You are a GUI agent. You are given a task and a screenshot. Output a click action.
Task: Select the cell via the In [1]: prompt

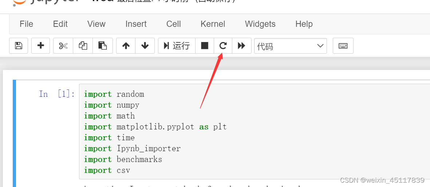[x=57, y=94]
